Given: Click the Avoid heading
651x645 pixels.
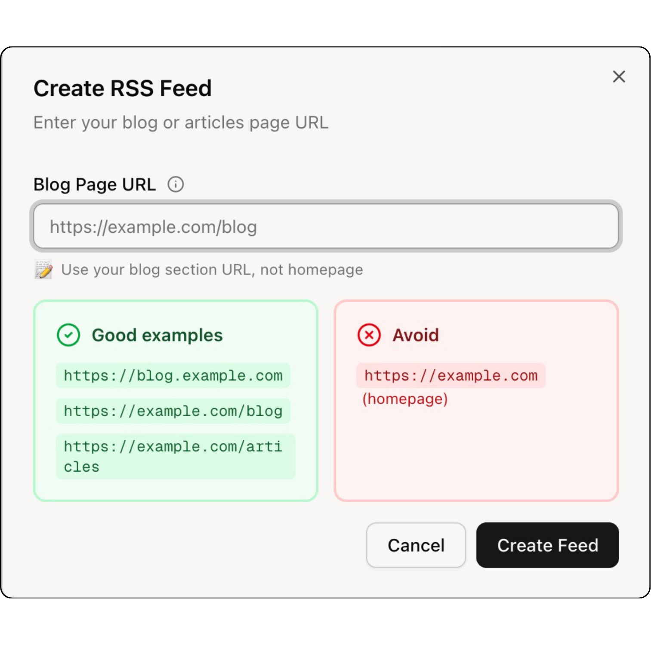Looking at the screenshot, I should pyautogui.click(x=415, y=335).
